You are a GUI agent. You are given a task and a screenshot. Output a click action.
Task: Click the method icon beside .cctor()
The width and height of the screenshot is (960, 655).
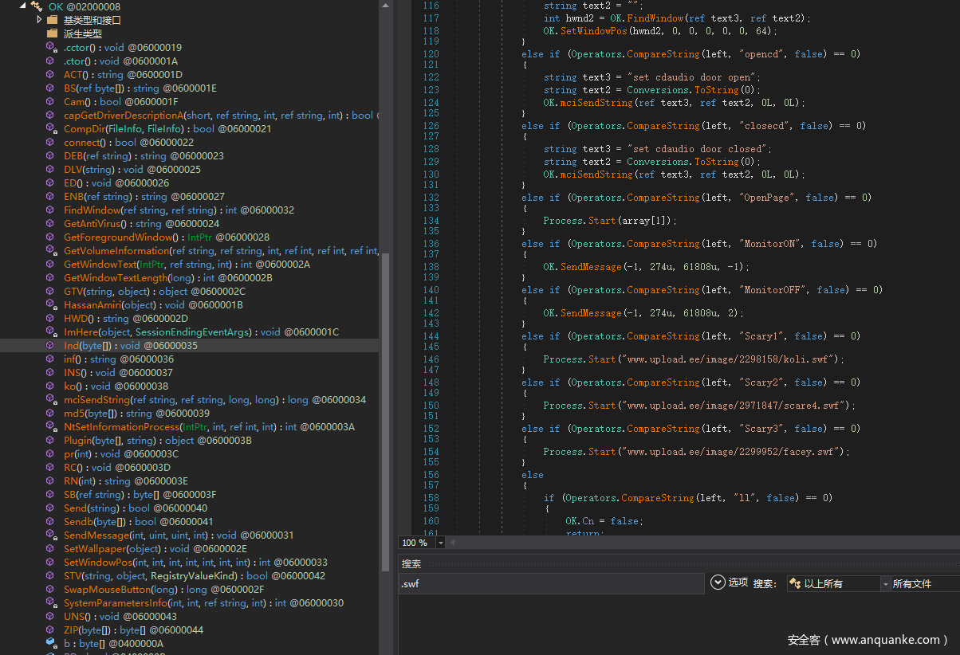(51, 48)
